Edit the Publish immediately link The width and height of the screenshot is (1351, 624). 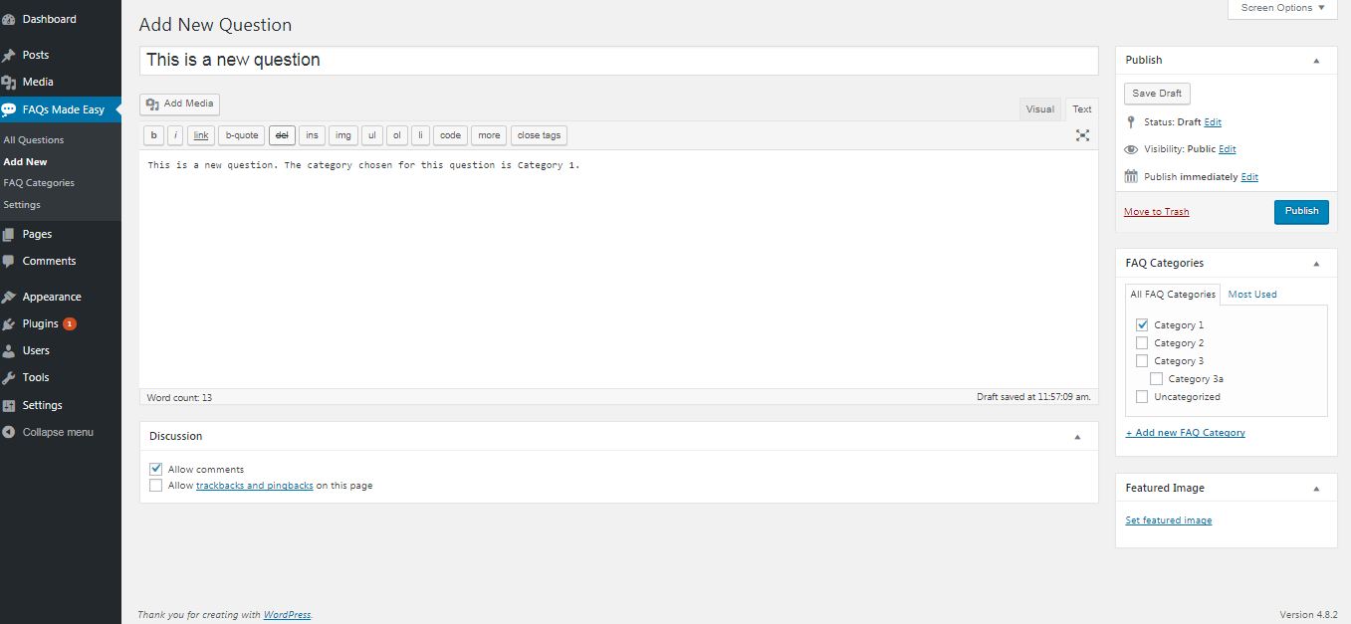(1249, 177)
